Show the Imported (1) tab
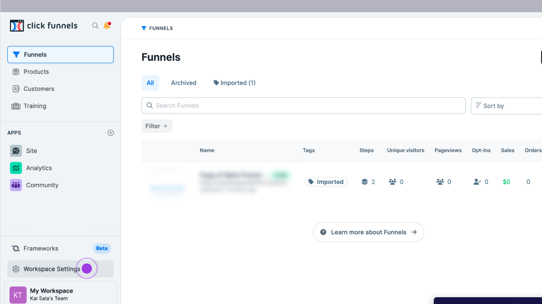 point(235,83)
